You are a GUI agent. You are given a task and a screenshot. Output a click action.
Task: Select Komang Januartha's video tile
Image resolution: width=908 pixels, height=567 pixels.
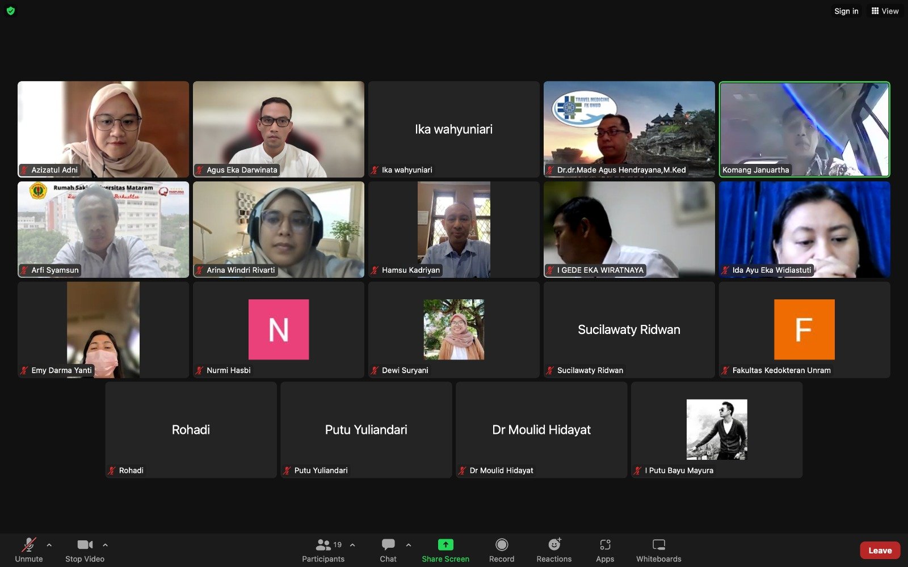click(804, 129)
